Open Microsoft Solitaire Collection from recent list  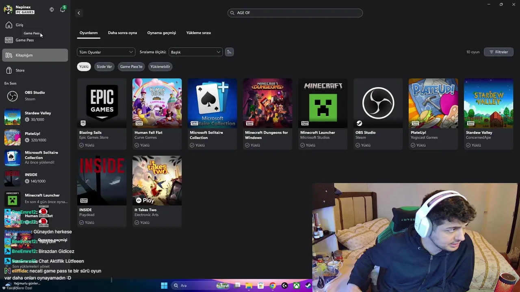click(x=35, y=157)
